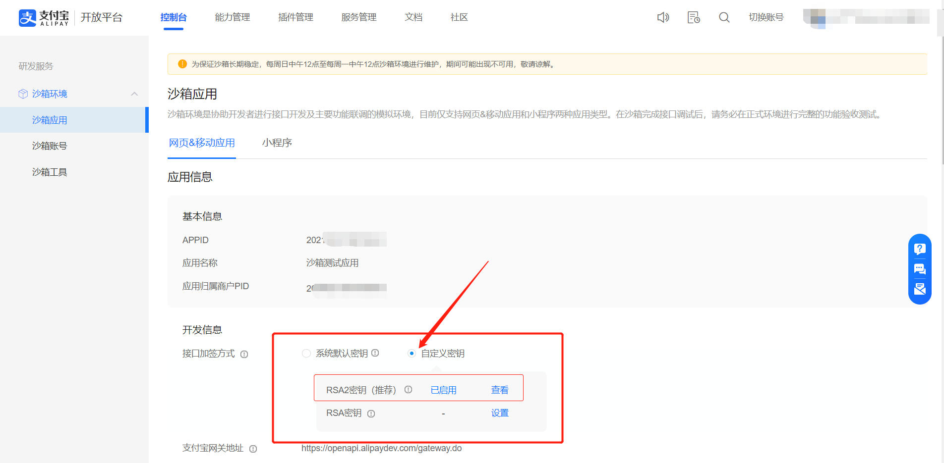Select 沙箱应用 in the sidebar
This screenshot has width=944, height=463.
[73, 120]
